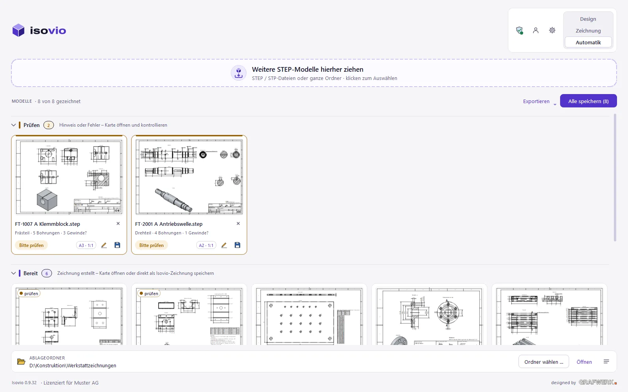Open the user account icon
The width and height of the screenshot is (628, 392).
536,30
